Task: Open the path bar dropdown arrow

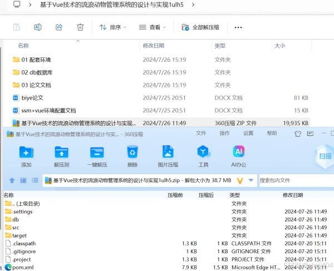Action: point(251,180)
